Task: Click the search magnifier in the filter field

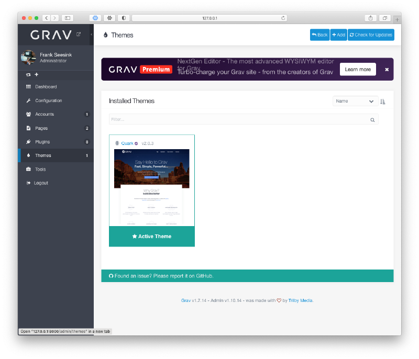Action: [372, 119]
